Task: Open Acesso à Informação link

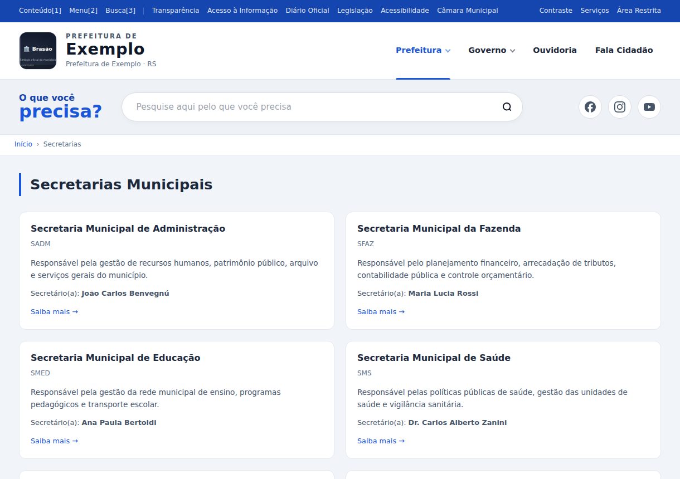Action: pyautogui.click(x=242, y=11)
